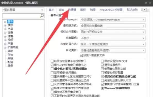Click the tab scroll left arrow
This screenshot has height=97, width=153.
(144, 10)
